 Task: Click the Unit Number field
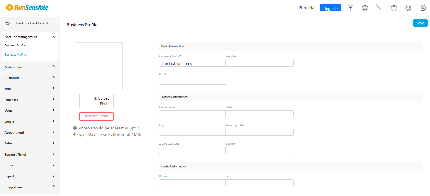pyautogui.click(x=192, y=114)
